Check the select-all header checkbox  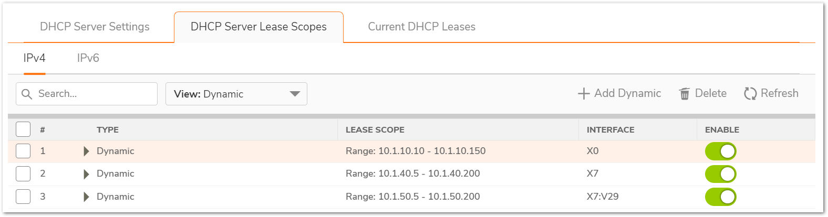23,129
